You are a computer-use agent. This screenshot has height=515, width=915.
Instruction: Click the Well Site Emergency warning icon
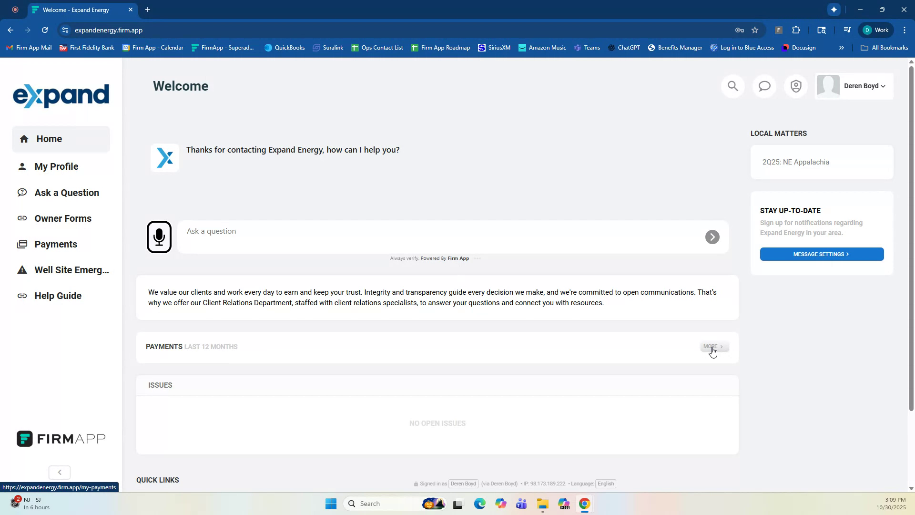(22, 269)
